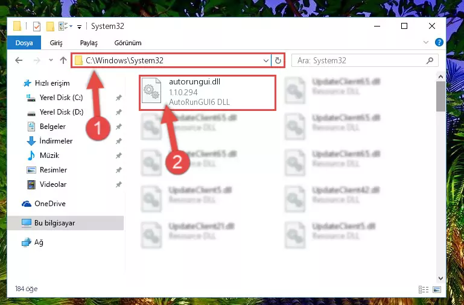This screenshot has height=305, width=464.
Task: Click the scroll down arrow
Action: tap(440, 278)
